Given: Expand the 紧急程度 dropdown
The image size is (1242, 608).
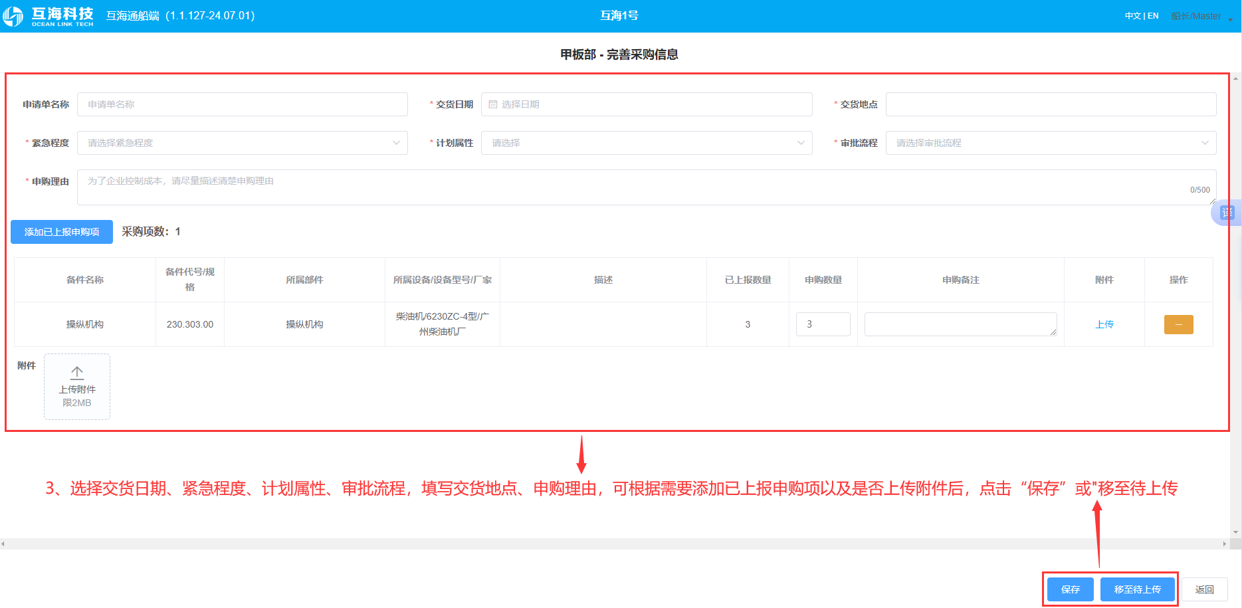Looking at the screenshot, I should [243, 143].
